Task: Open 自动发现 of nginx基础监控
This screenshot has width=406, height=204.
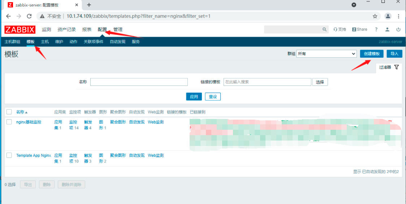Action: (137, 122)
